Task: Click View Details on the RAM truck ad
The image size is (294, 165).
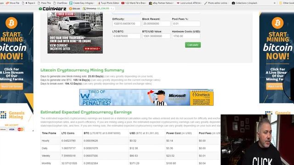Action: click(x=92, y=49)
